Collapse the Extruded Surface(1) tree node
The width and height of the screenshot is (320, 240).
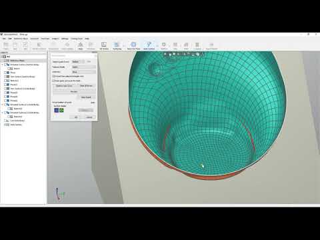[3, 105]
